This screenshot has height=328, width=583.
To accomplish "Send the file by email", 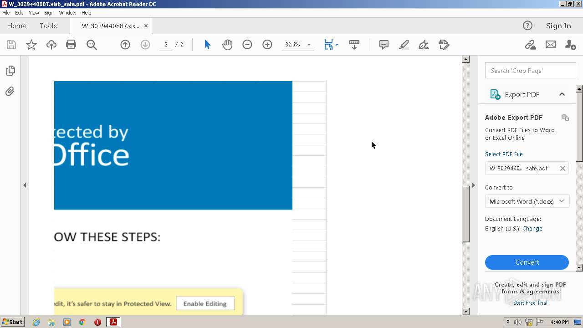I will [551, 45].
